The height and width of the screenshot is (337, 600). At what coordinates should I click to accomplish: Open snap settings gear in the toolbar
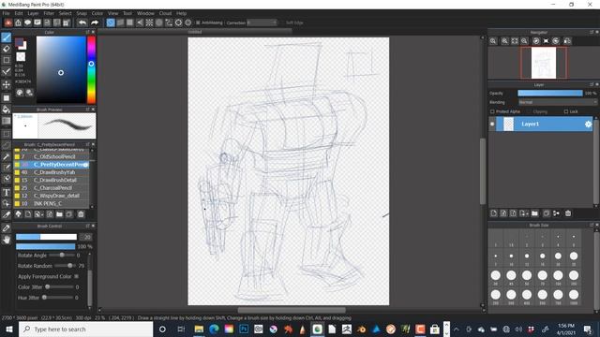point(188,22)
